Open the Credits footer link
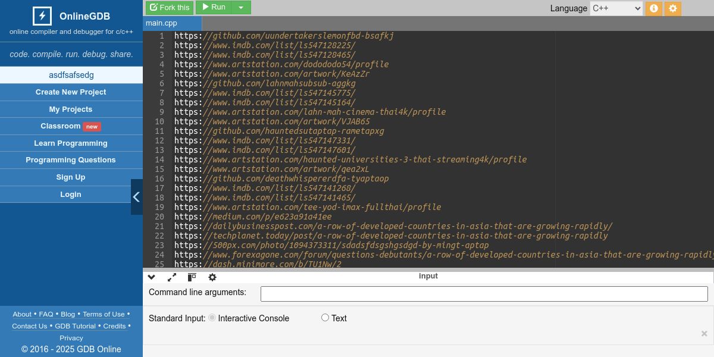Image resolution: width=714 pixels, height=357 pixels. (114, 326)
